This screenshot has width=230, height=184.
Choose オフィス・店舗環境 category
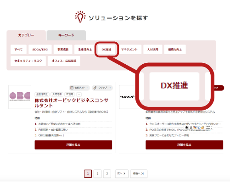(64, 61)
